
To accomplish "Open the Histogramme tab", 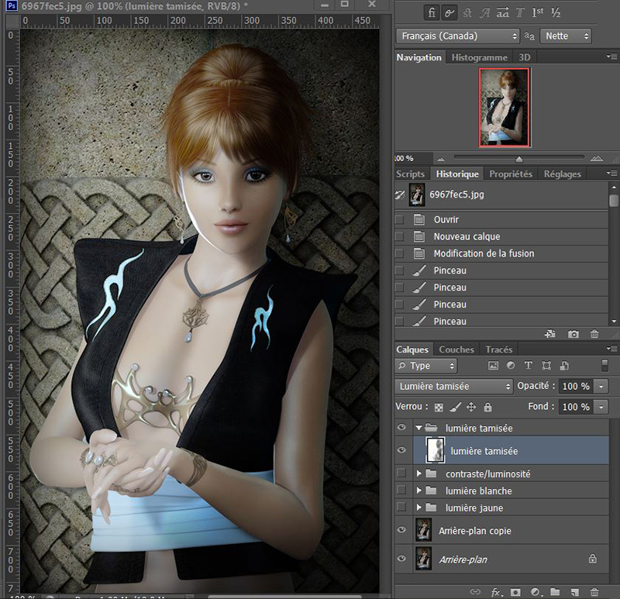I will coord(480,57).
